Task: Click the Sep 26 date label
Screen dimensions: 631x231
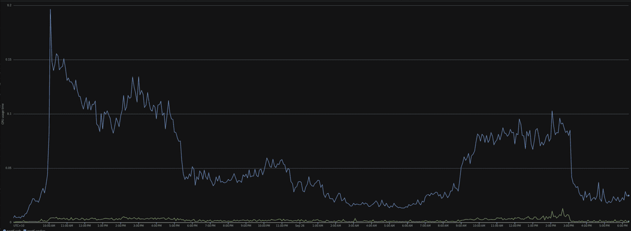Action: pos(299,225)
